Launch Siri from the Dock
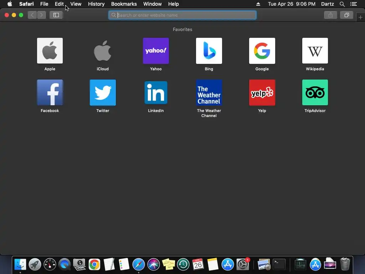The image size is (365, 274). pyautogui.click(x=153, y=264)
